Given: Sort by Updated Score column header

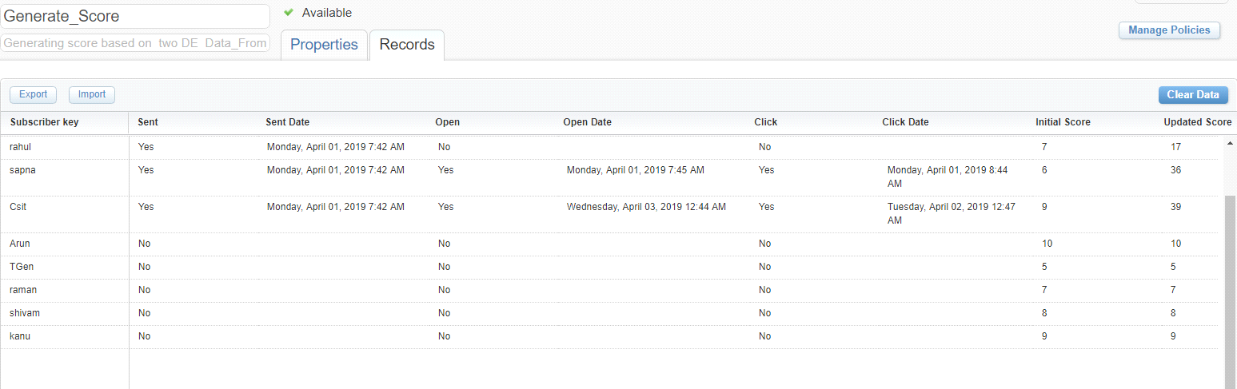Looking at the screenshot, I should (1197, 122).
